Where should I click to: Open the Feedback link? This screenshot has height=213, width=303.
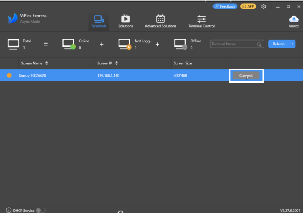(225, 6)
